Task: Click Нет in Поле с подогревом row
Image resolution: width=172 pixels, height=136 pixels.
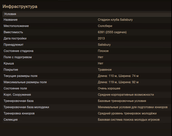Action: click(x=100, y=57)
